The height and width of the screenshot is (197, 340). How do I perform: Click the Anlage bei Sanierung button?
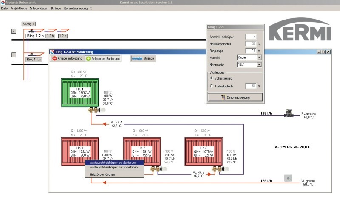103,58
